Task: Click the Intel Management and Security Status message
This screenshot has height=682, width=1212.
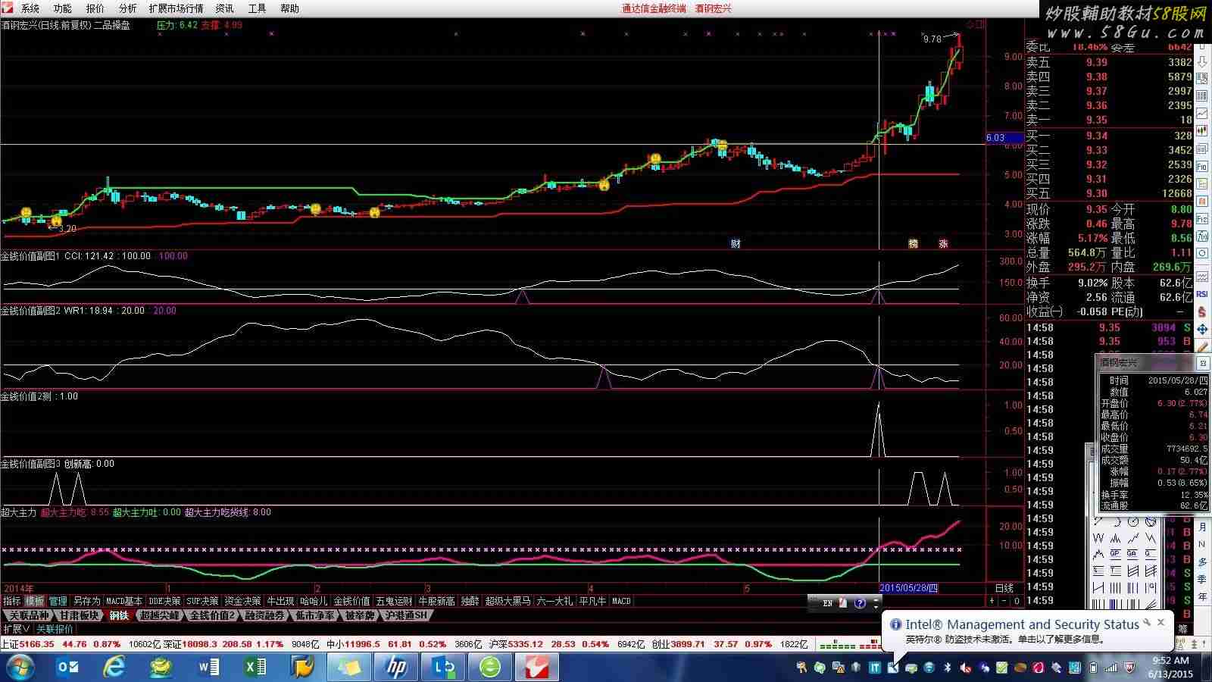Action: point(1022,624)
